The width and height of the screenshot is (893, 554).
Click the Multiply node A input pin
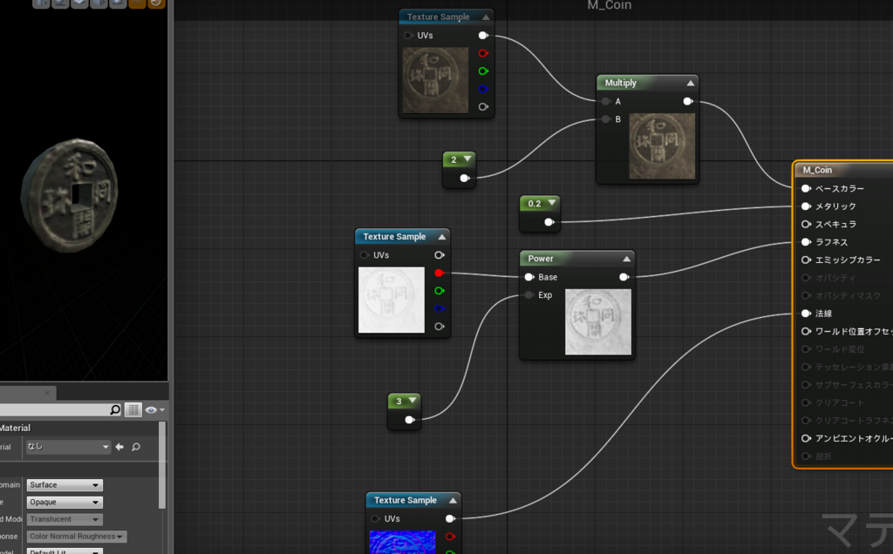[606, 101]
